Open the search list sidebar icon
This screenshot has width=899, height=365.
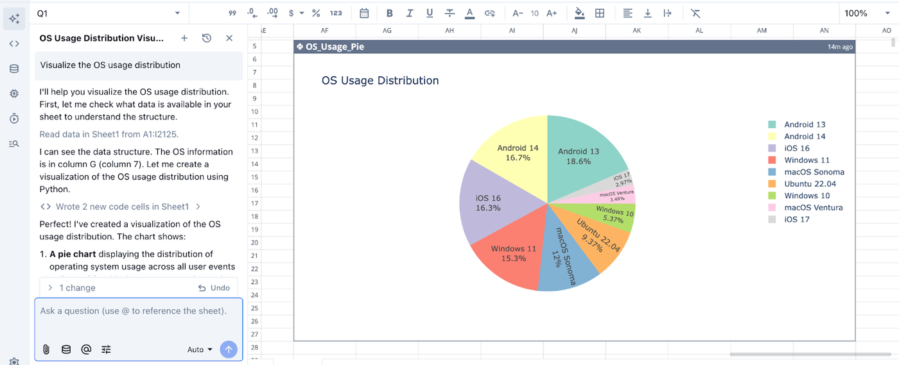14,144
